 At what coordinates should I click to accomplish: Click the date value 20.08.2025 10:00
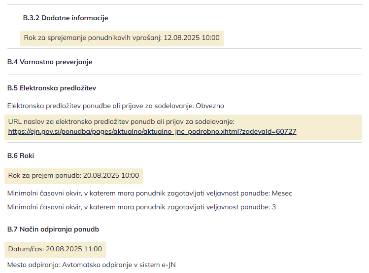(111, 175)
